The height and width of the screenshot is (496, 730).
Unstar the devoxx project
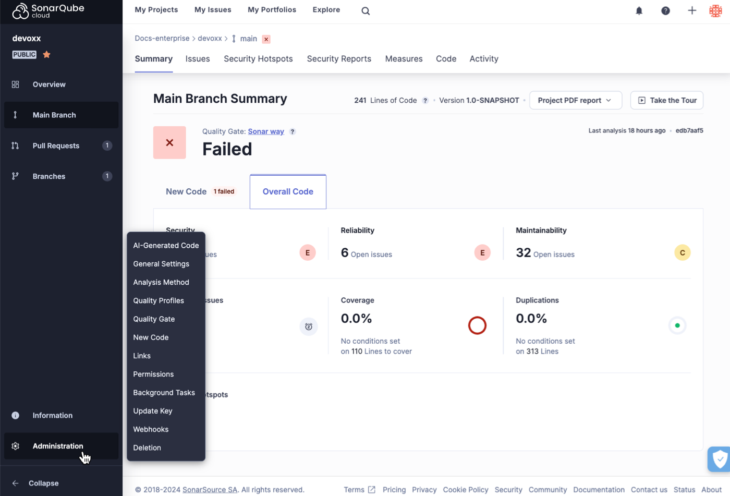(46, 54)
